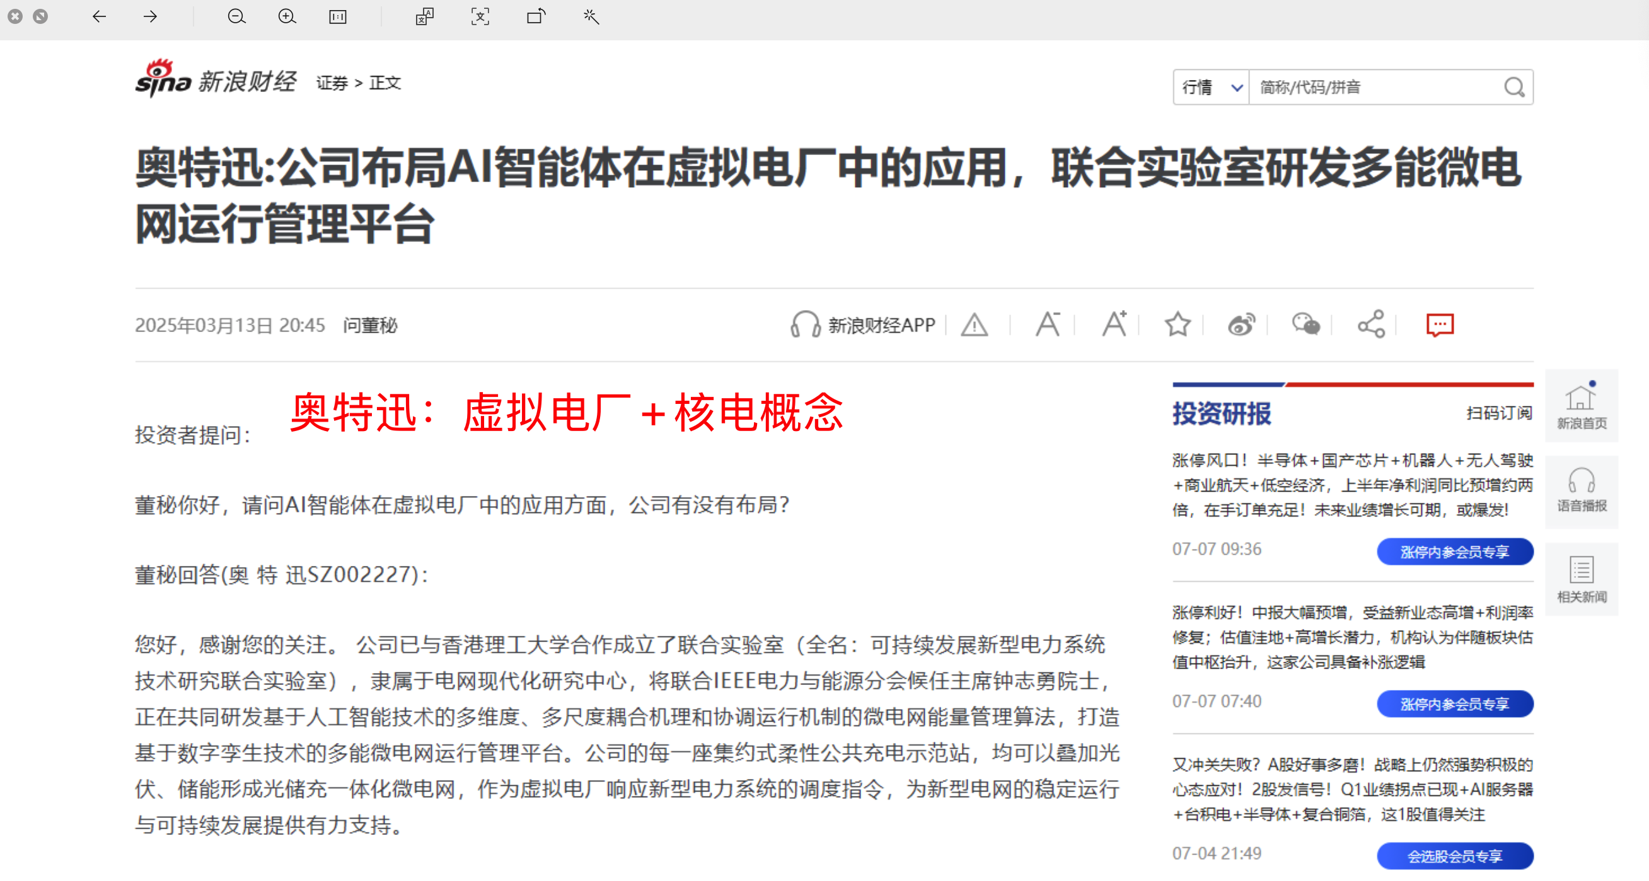This screenshot has width=1649, height=881.
Task: Jump to 相关新闻 section
Action: click(x=1581, y=579)
